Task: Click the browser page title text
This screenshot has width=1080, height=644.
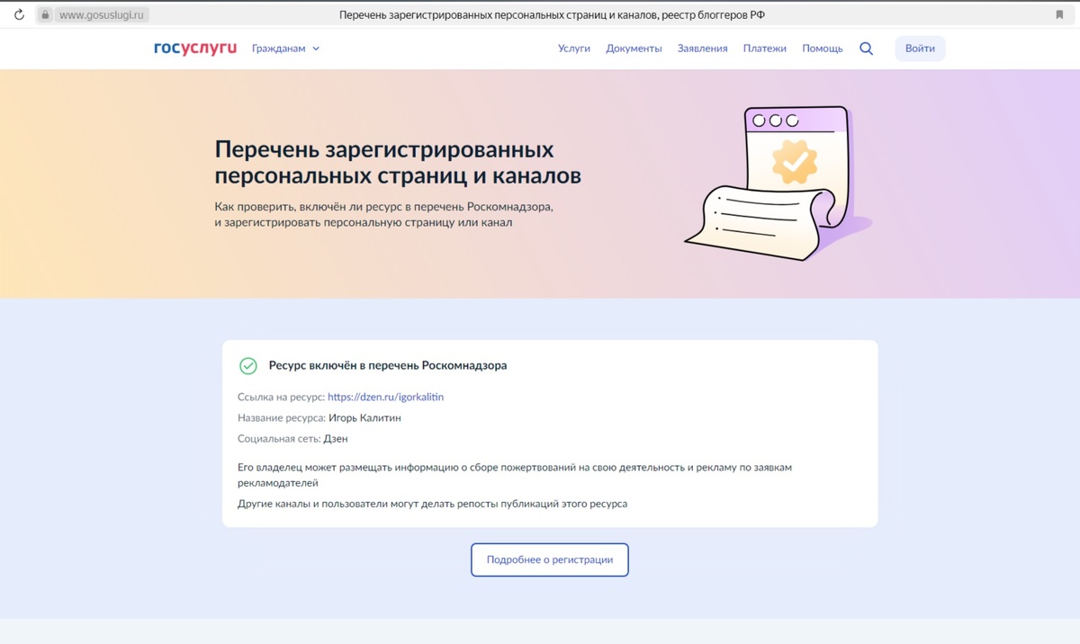Action: (552, 15)
